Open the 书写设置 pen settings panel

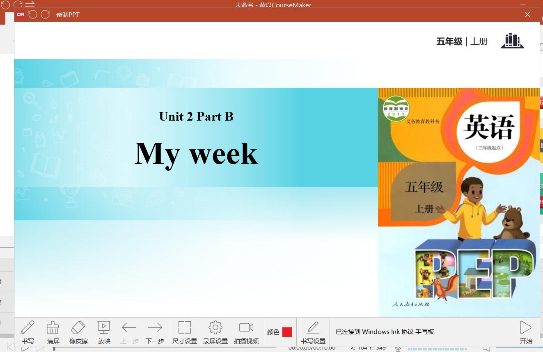(x=313, y=332)
